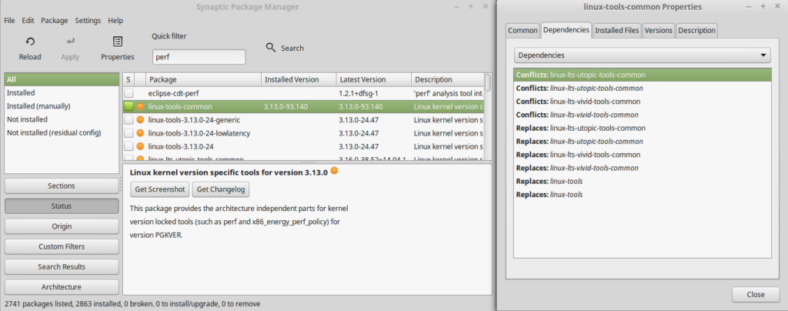Image resolution: width=788 pixels, height=311 pixels.
Task: Click orange support icon beside linux-tools-3.13.0-24-lowlatency
Action: tap(141, 133)
